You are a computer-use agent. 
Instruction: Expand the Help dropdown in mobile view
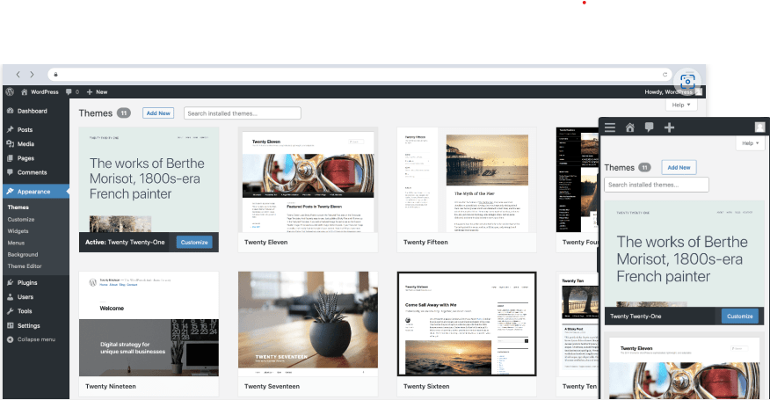750,143
